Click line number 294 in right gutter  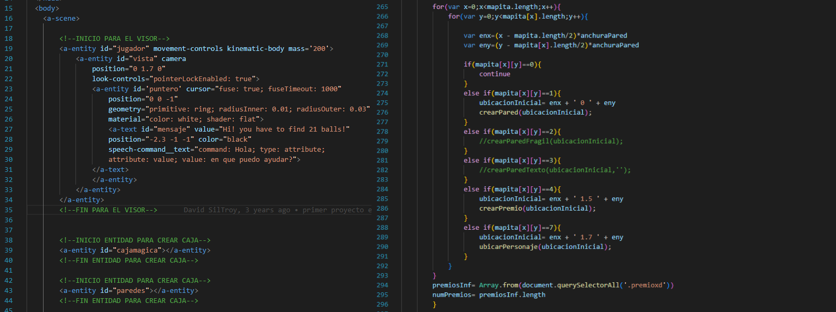(x=382, y=285)
